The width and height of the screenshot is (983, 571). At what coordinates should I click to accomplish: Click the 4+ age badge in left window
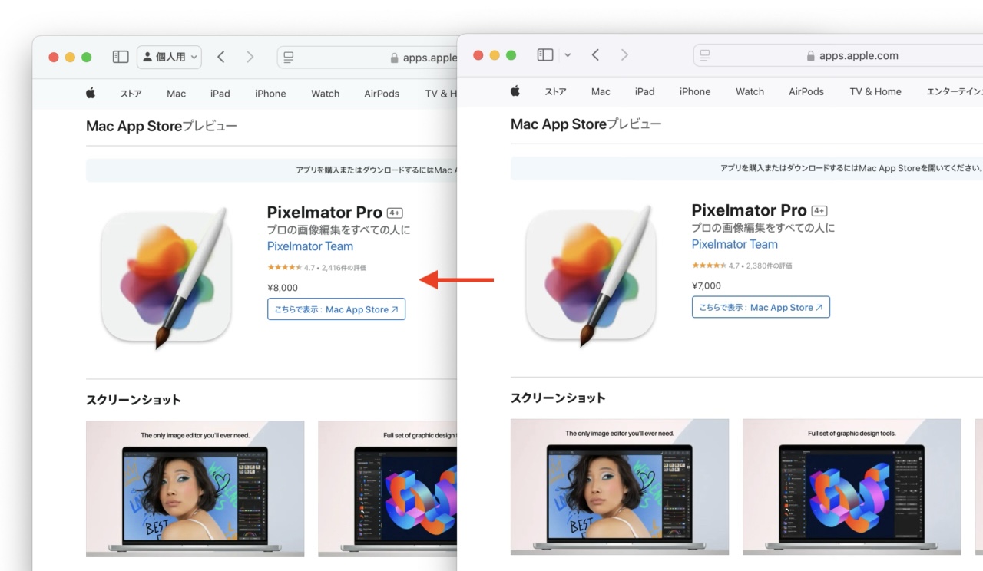click(x=395, y=213)
